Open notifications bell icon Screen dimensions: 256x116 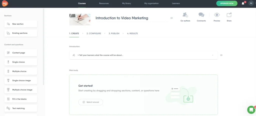(243, 3)
